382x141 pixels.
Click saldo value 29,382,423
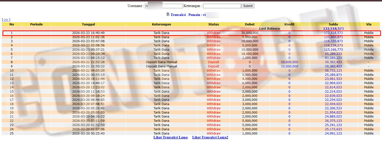tap(333, 66)
